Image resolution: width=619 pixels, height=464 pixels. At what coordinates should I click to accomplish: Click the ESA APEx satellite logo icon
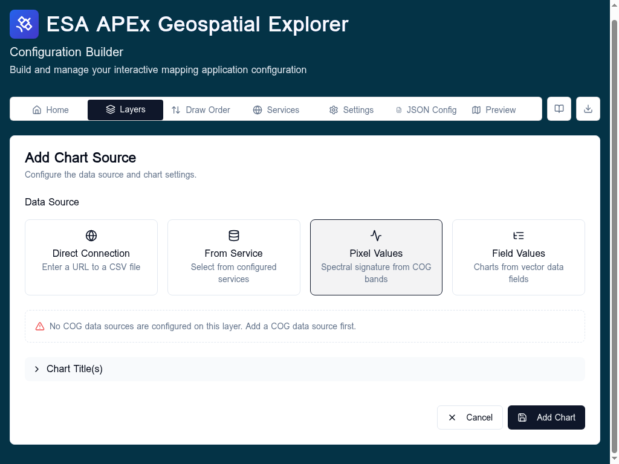pos(24,24)
